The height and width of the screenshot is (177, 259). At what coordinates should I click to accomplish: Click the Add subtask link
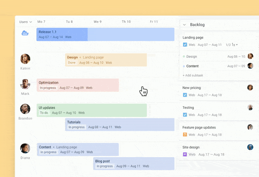pos(193,75)
